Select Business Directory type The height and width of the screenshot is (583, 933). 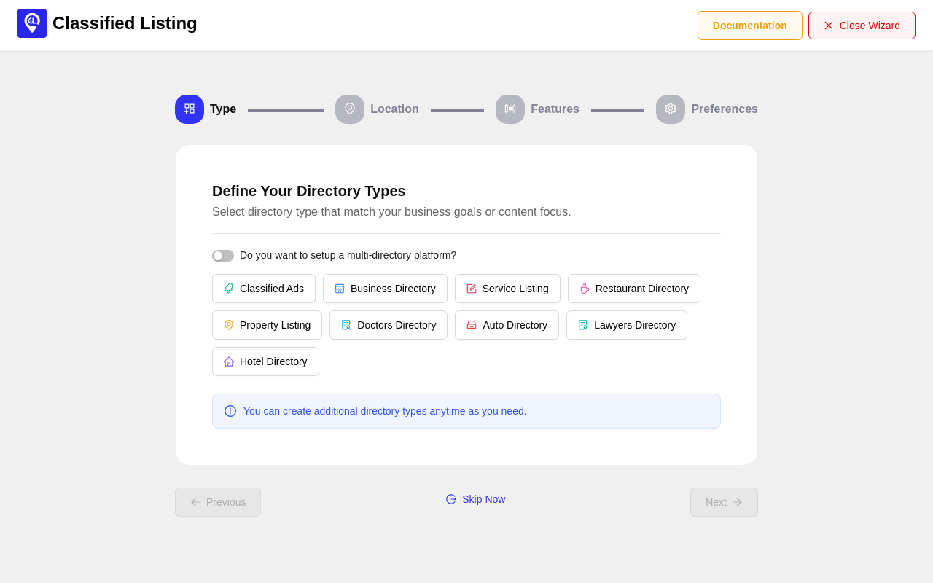click(x=385, y=289)
